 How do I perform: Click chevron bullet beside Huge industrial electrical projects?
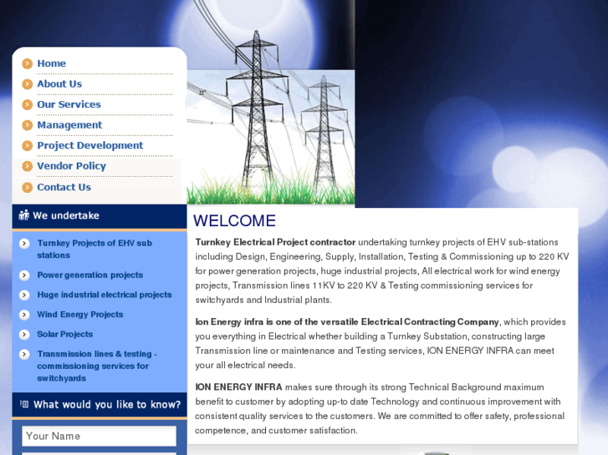click(24, 295)
